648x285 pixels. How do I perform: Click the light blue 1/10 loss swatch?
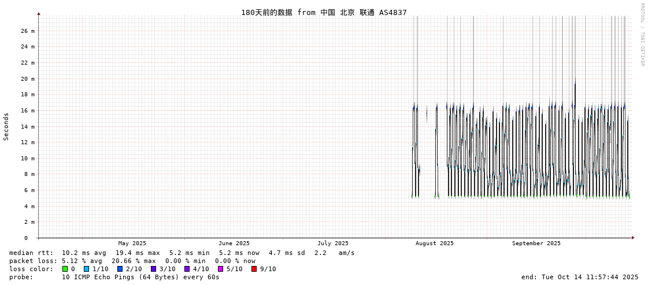coord(87,269)
